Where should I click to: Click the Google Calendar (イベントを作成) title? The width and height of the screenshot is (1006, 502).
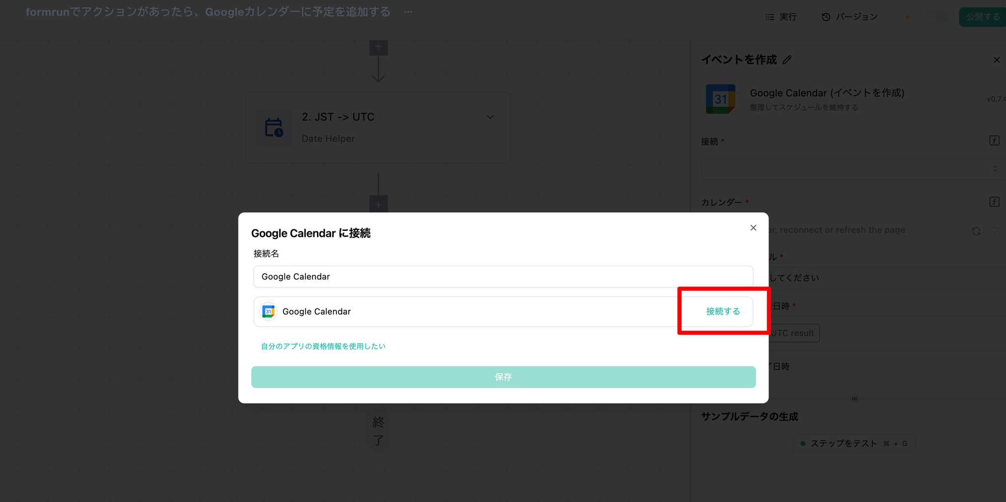tap(827, 93)
